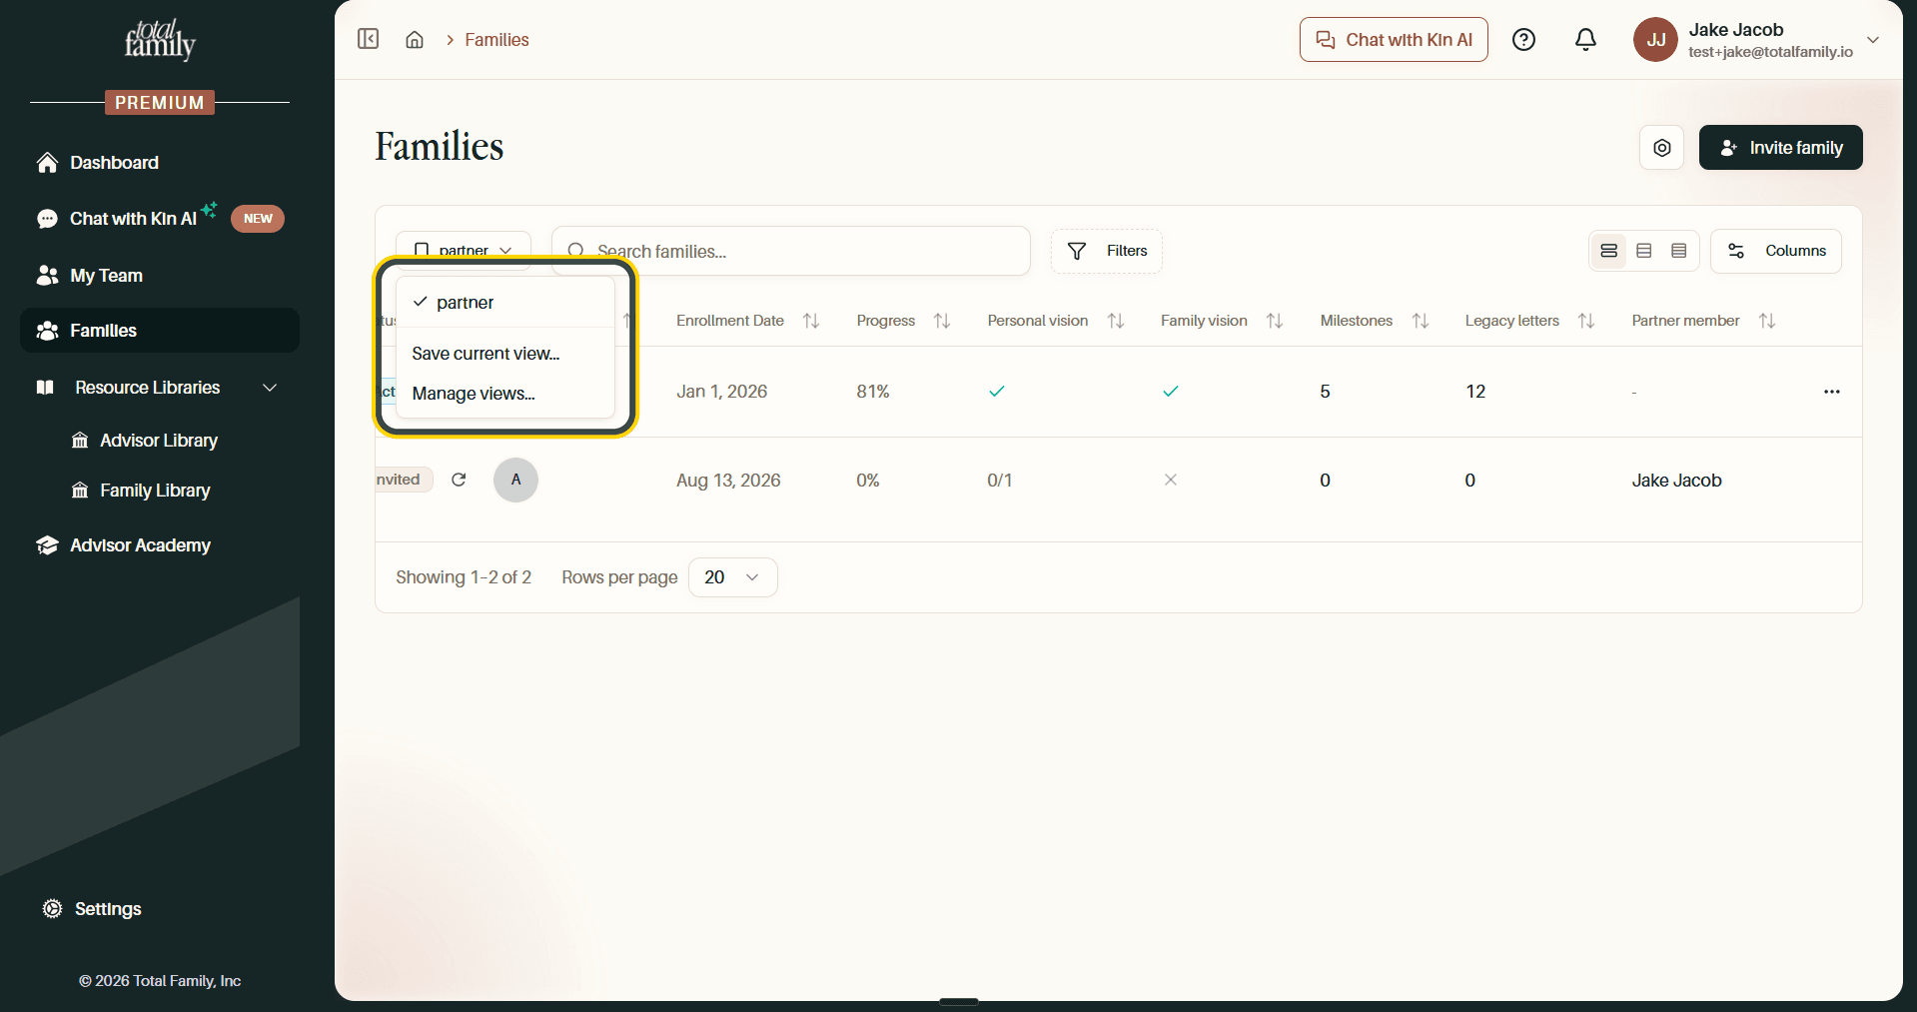The height and width of the screenshot is (1012, 1917).
Task: Expand the user account menu chevron
Action: [1873, 40]
